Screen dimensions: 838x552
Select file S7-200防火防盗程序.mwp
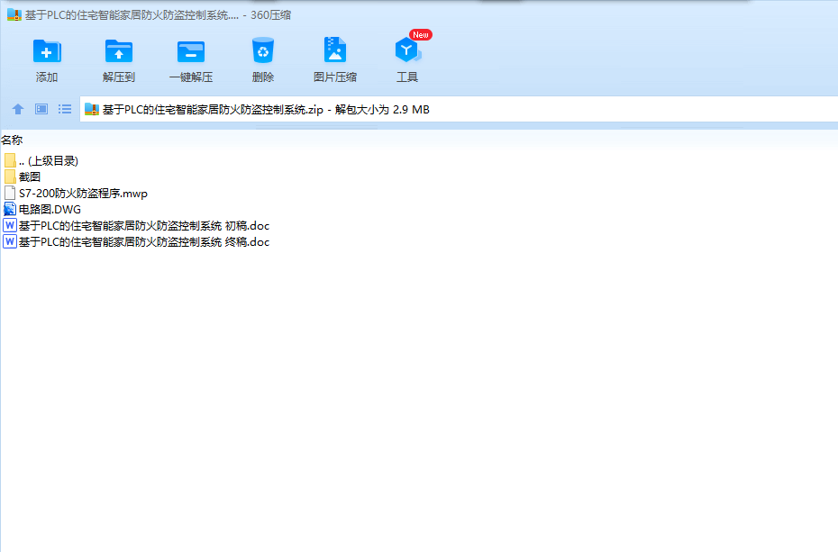[84, 194]
